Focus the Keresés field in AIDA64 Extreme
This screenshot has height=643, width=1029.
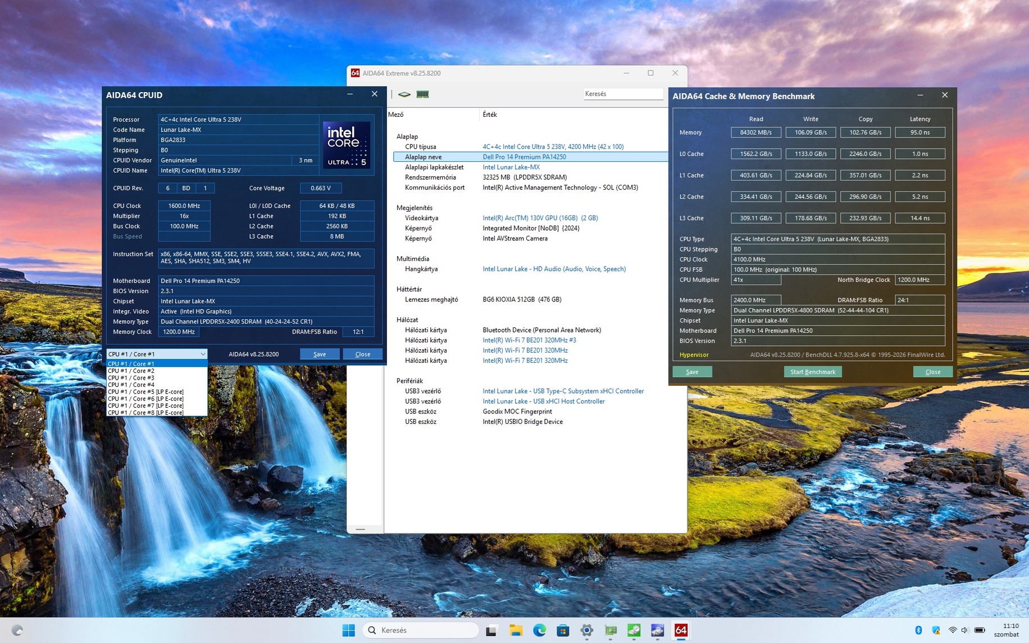[x=623, y=94]
